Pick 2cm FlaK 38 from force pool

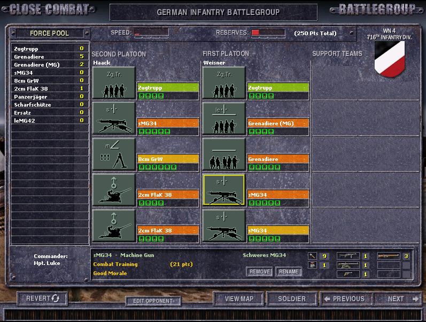pos(50,88)
